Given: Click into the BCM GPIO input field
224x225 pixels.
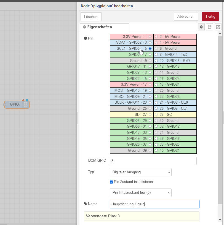Looking at the screenshot, I should coord(153,161).
